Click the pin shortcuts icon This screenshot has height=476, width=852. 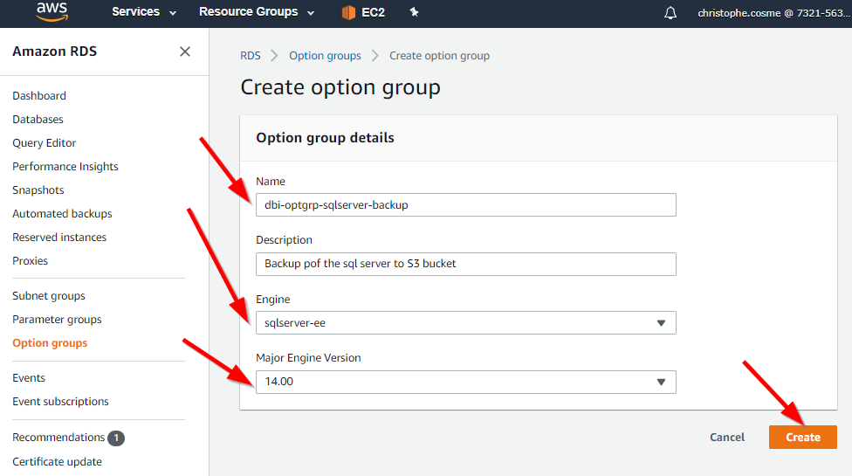tap(414, 12)
